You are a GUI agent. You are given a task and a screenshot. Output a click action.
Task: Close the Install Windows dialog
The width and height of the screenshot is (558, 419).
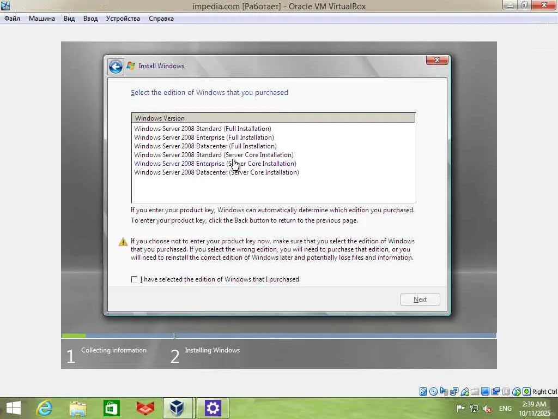click(x=437, y=60)
